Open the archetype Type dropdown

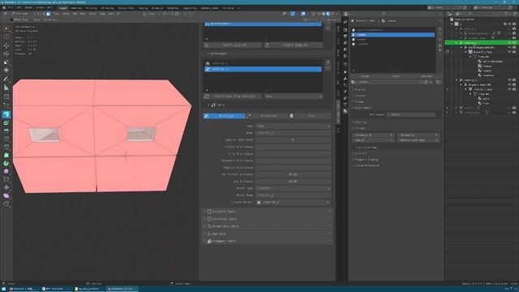coord(293,127)
